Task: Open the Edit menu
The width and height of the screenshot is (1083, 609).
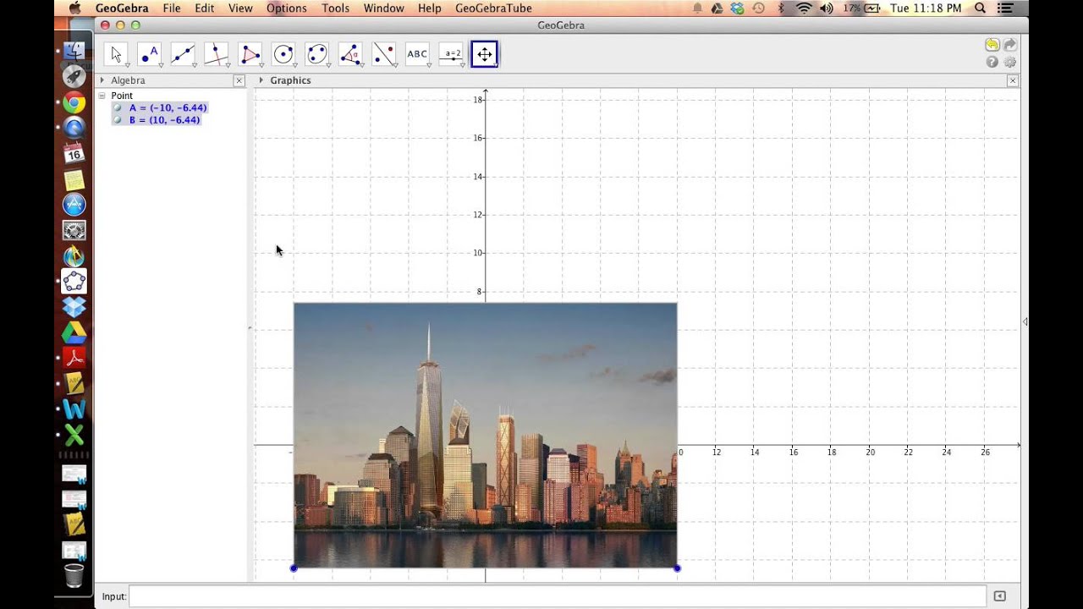Action: [204, 8]
